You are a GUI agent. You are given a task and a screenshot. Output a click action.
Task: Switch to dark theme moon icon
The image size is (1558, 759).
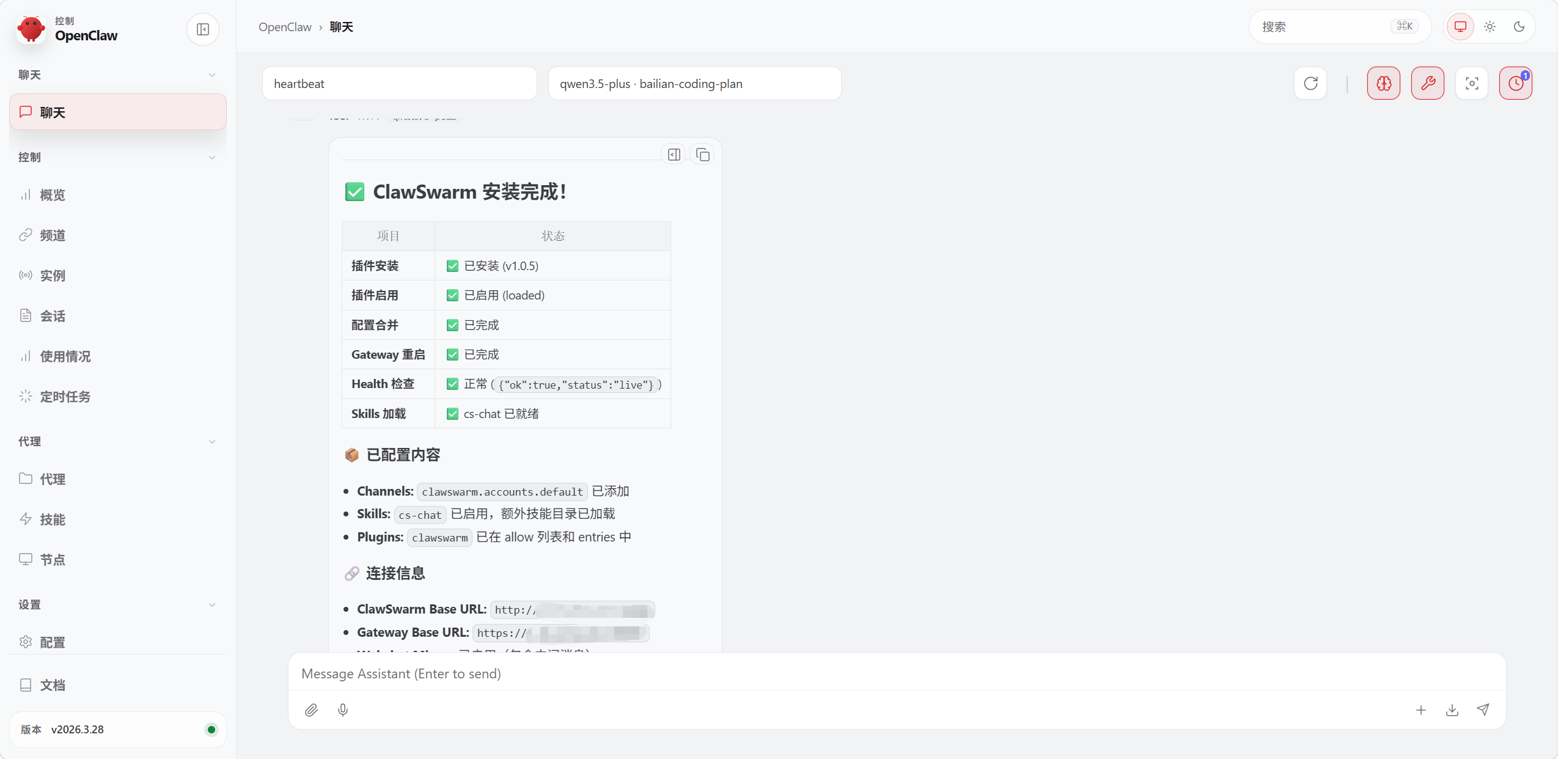(x=1519, y=27)
